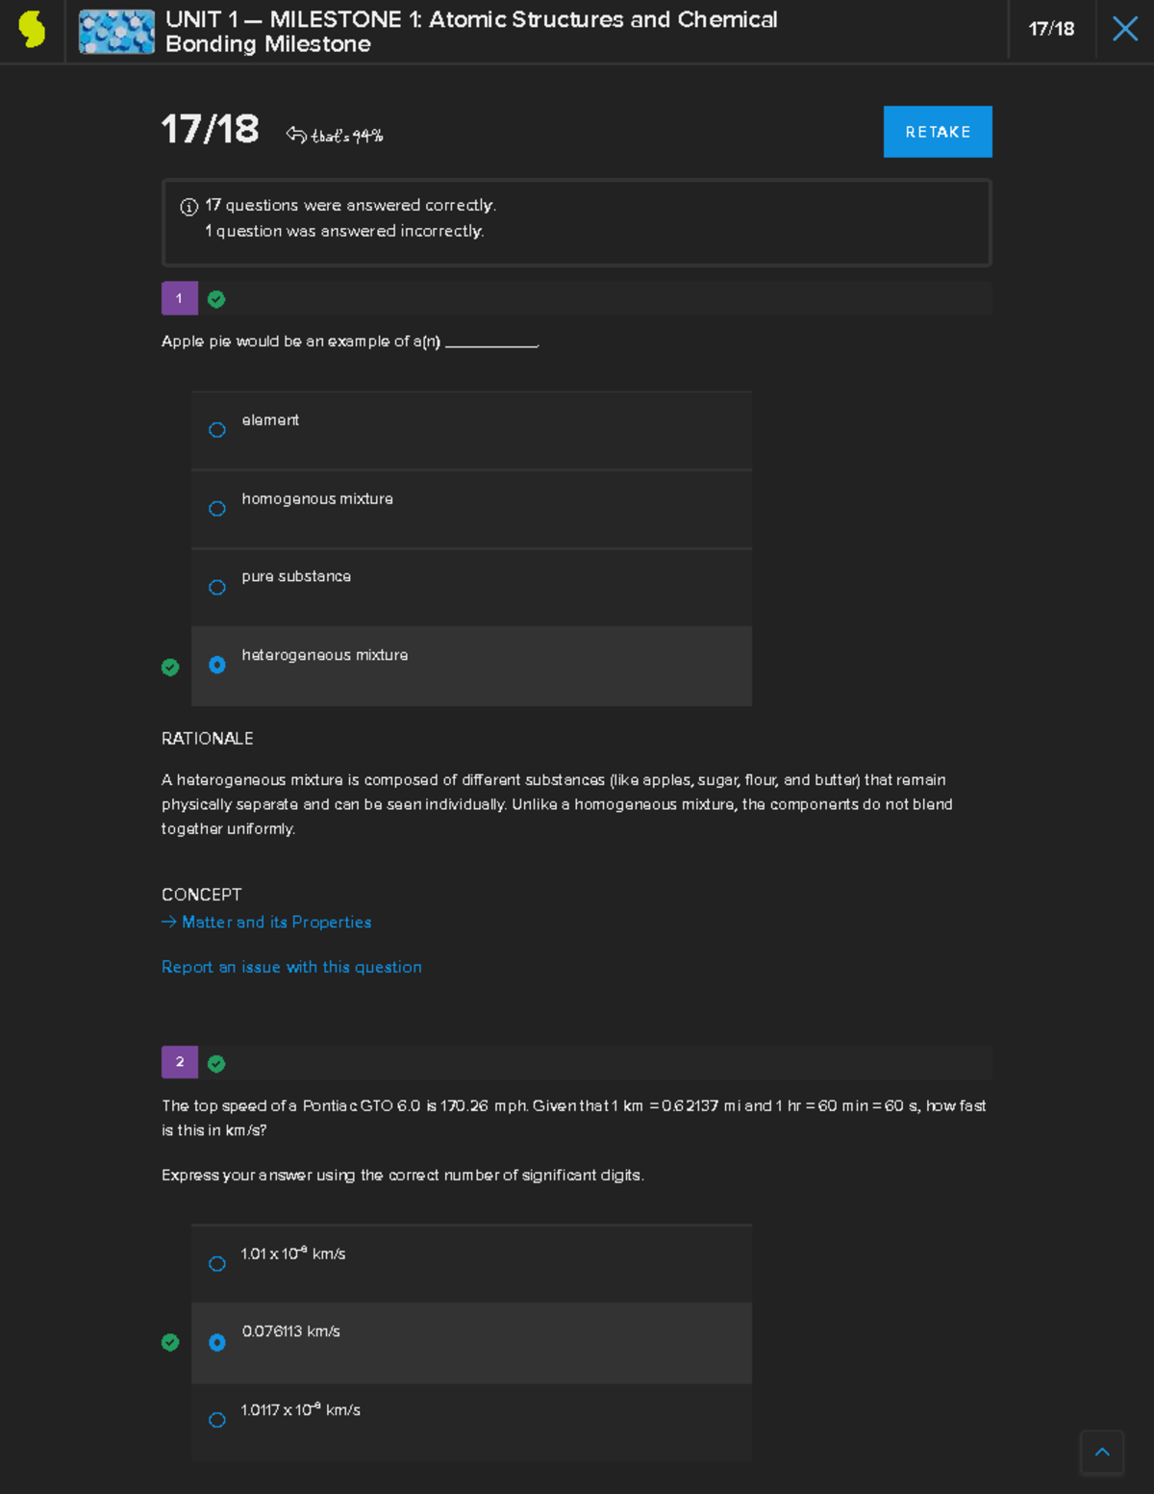Click green check beside heterogeneous mixture answer
The width and height of the screenshot is (1154, 1494).
(x=170, y=667)
